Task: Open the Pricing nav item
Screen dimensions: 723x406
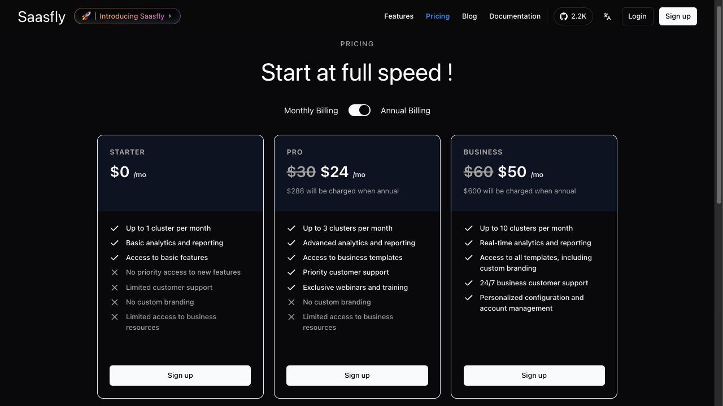Action: pyautogui.click(x=438, y=16)
